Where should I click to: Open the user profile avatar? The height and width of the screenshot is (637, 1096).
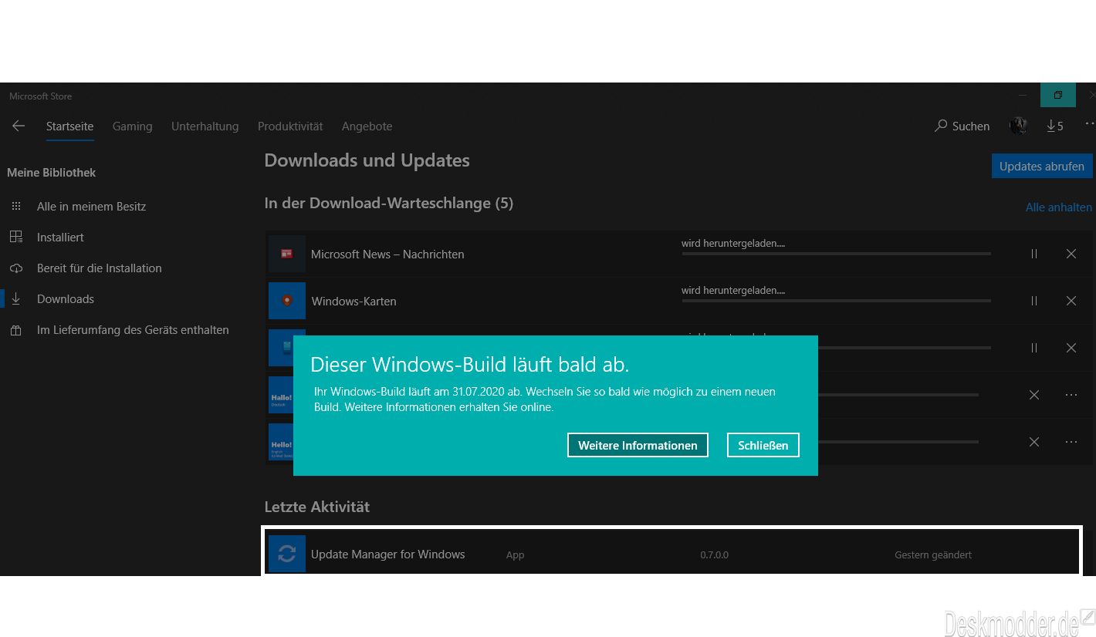click(1018, 126)
